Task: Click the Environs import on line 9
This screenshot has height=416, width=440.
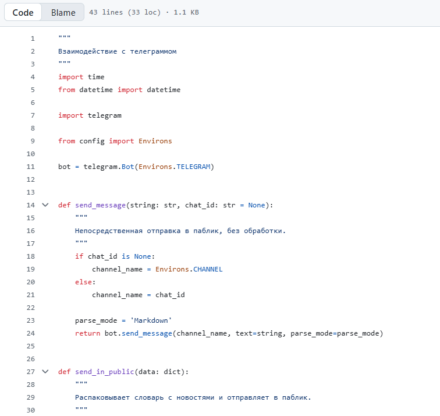Action: click(155, 141)
